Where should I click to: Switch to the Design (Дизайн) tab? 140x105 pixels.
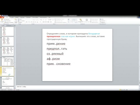point(17,17)
